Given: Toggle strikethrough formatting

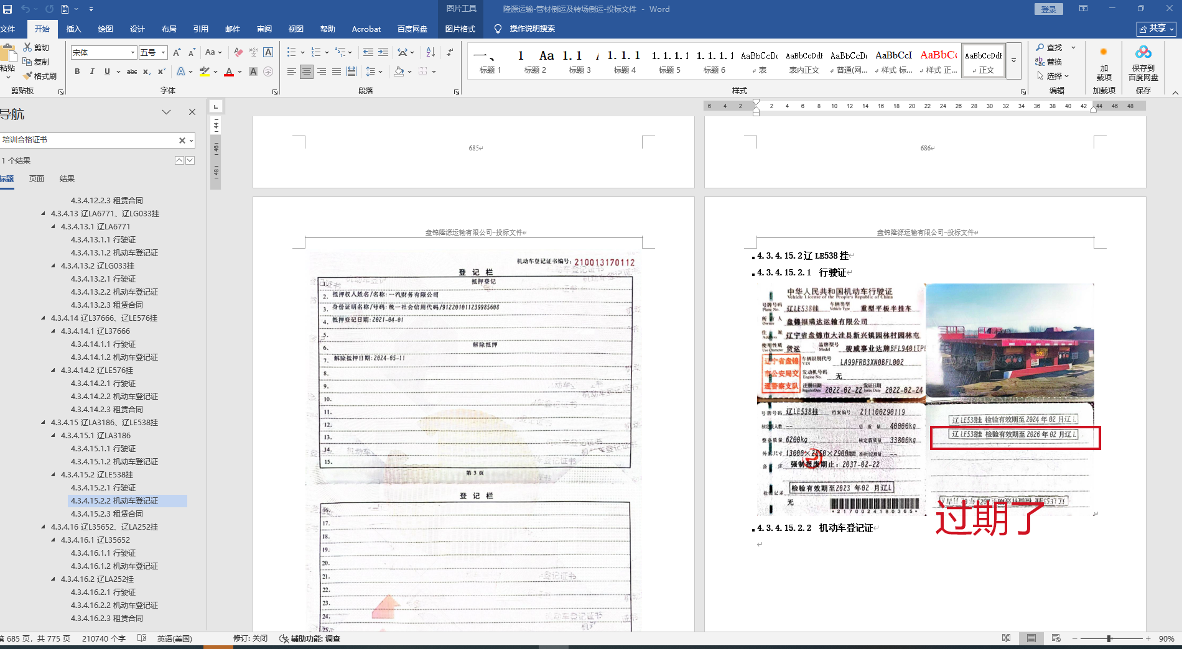Looking at the screenshot, I should pos(132,71).
